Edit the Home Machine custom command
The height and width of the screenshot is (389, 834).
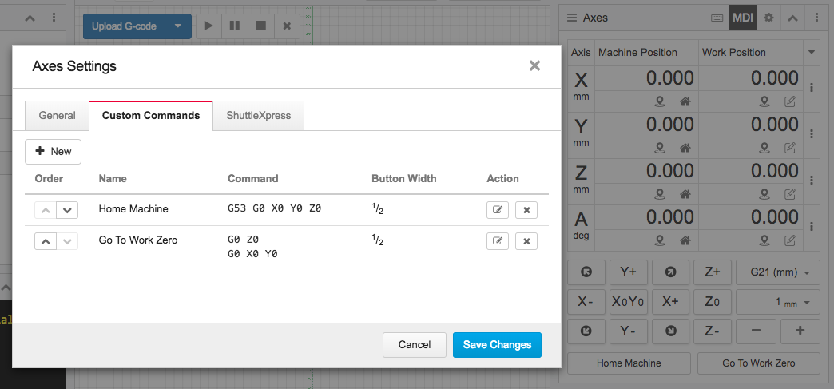coord(498,210)
